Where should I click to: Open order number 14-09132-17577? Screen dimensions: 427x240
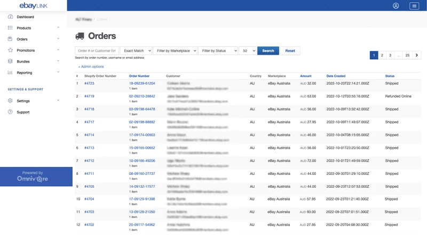[x=142, y=186]
